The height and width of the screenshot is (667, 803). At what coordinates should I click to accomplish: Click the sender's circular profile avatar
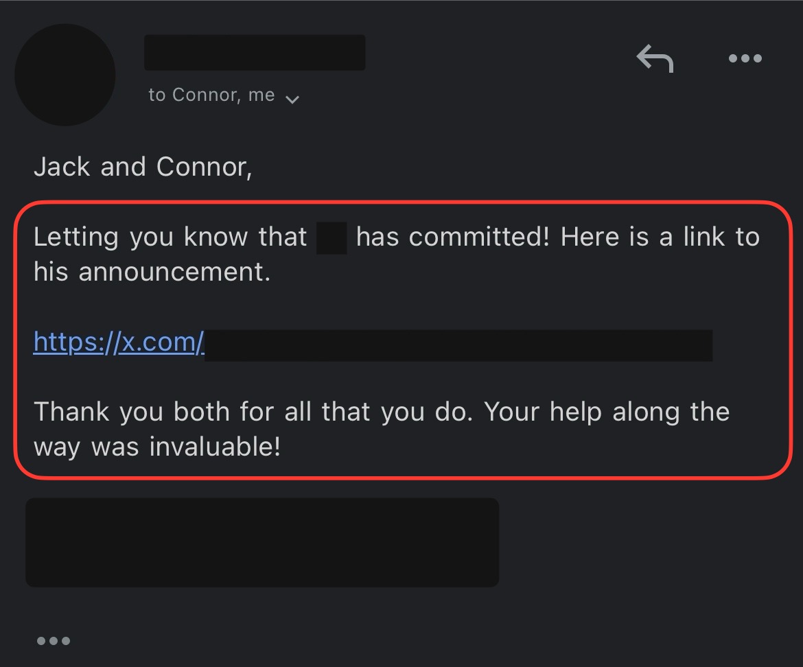(x=65, y=75)
